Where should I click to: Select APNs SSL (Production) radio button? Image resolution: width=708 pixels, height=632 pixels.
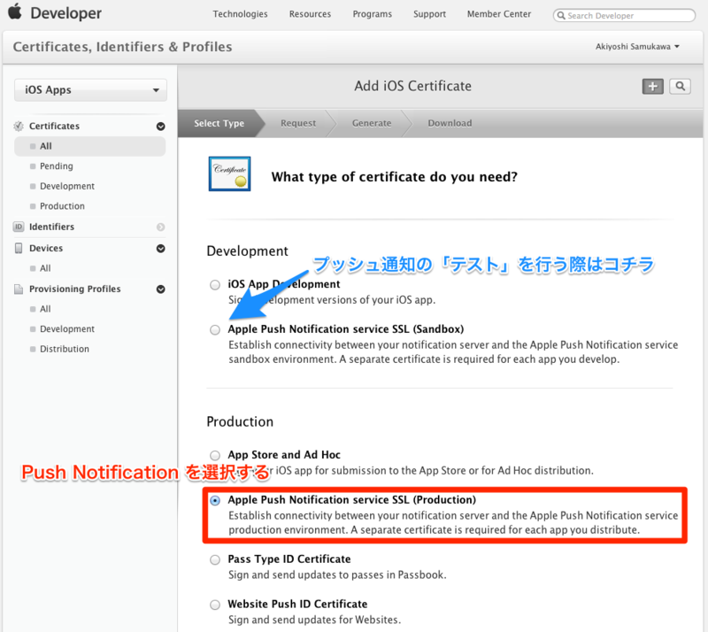pyautogui.click(x=215, y=500)
